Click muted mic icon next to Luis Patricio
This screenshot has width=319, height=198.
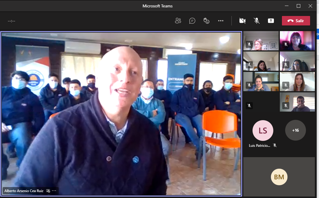(275, 145)
